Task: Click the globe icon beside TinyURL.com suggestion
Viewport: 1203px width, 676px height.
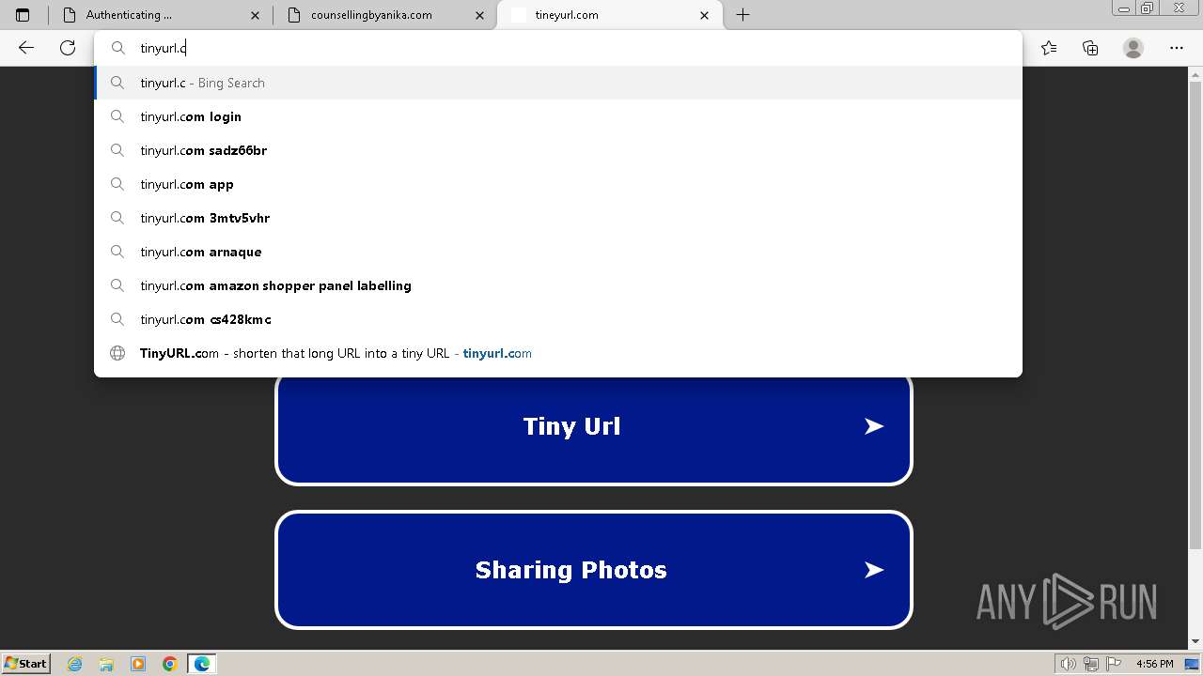Action: click(117, 353)
